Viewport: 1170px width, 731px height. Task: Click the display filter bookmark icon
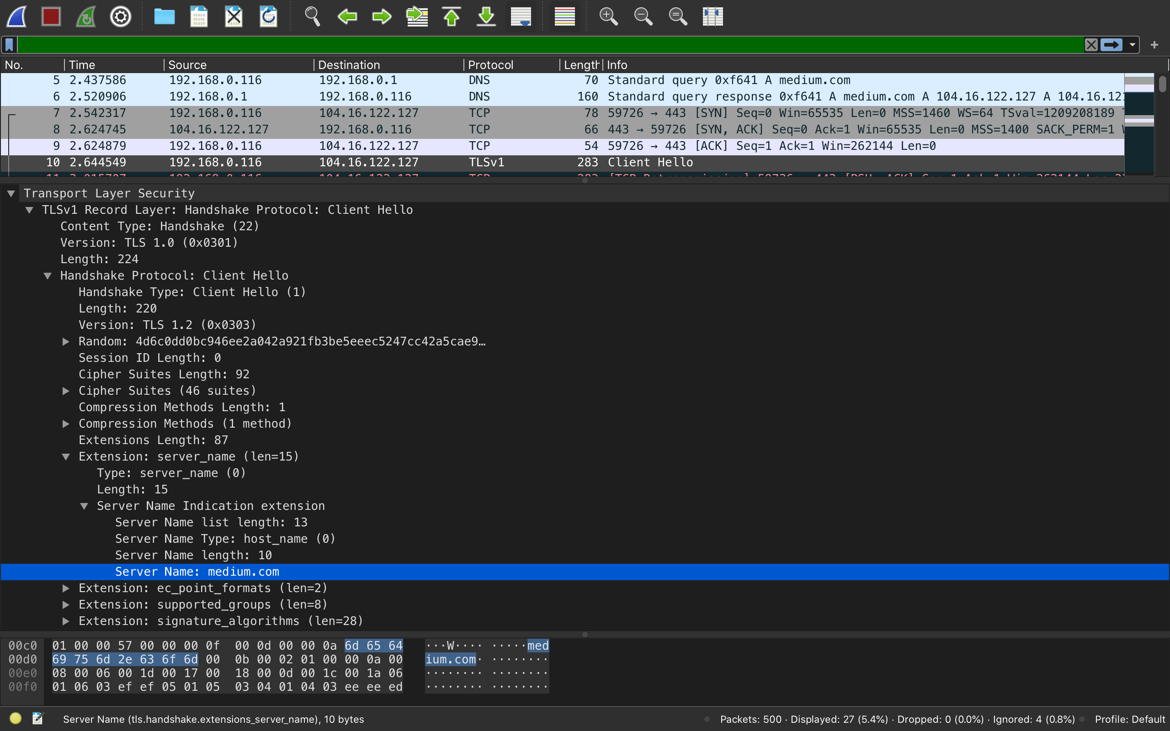[x=10, y=45]
